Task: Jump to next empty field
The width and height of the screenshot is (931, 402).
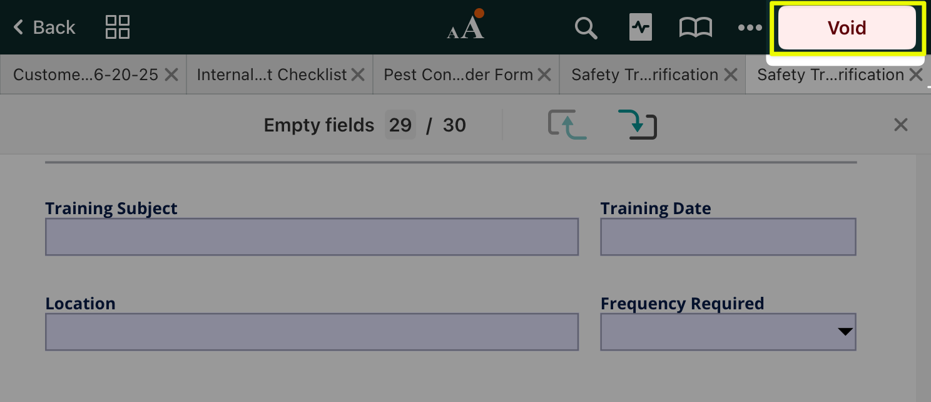Action: tap(638, 125)
